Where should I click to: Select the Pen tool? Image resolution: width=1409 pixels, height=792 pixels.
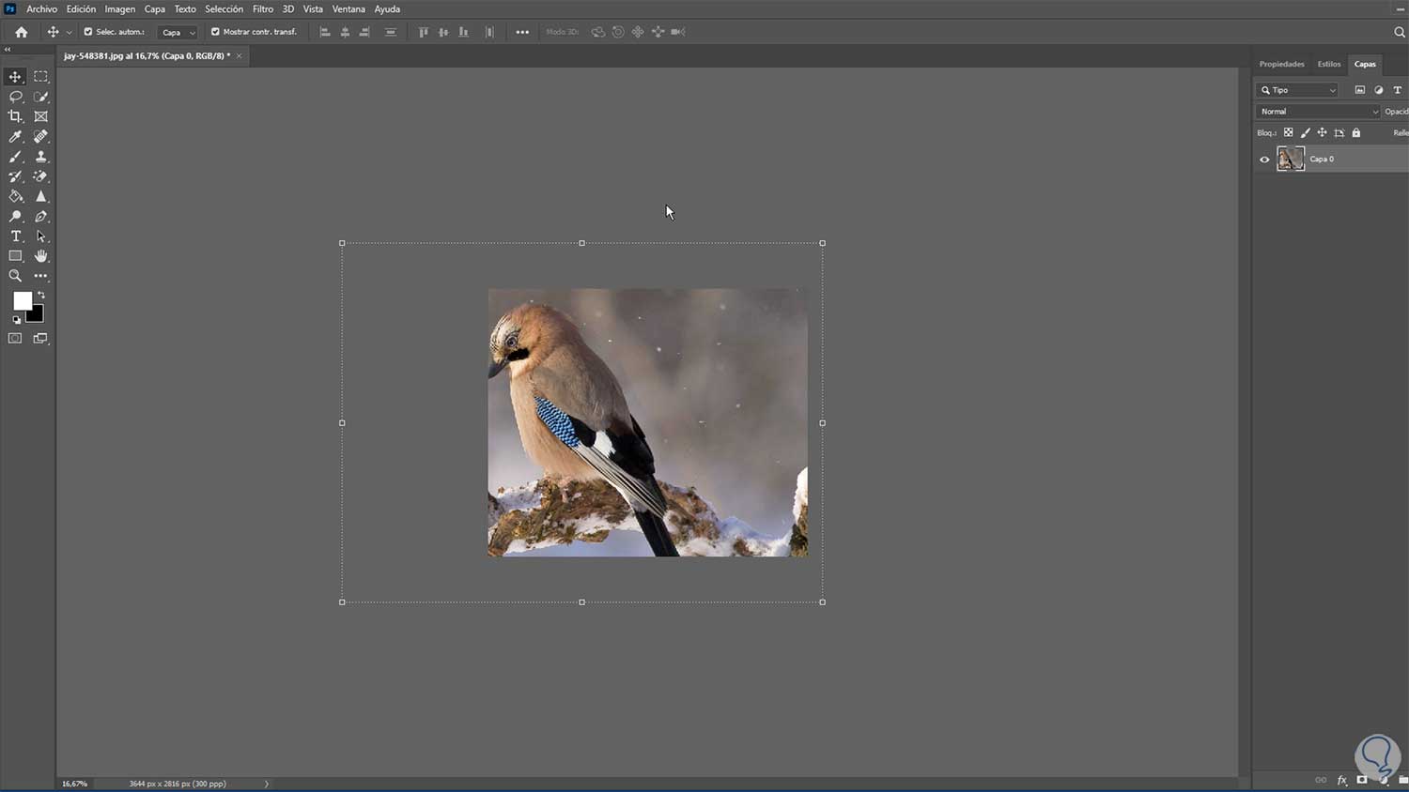click(40, 217)
